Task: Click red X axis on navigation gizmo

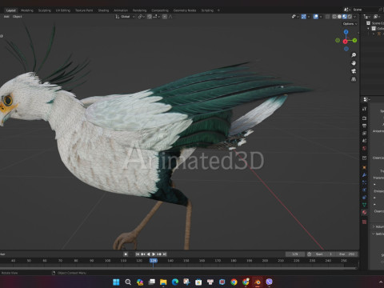Action: click(x=345, y=42)
